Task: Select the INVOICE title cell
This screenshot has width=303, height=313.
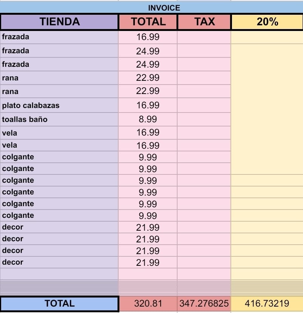Action: click(x=151, y=8)
